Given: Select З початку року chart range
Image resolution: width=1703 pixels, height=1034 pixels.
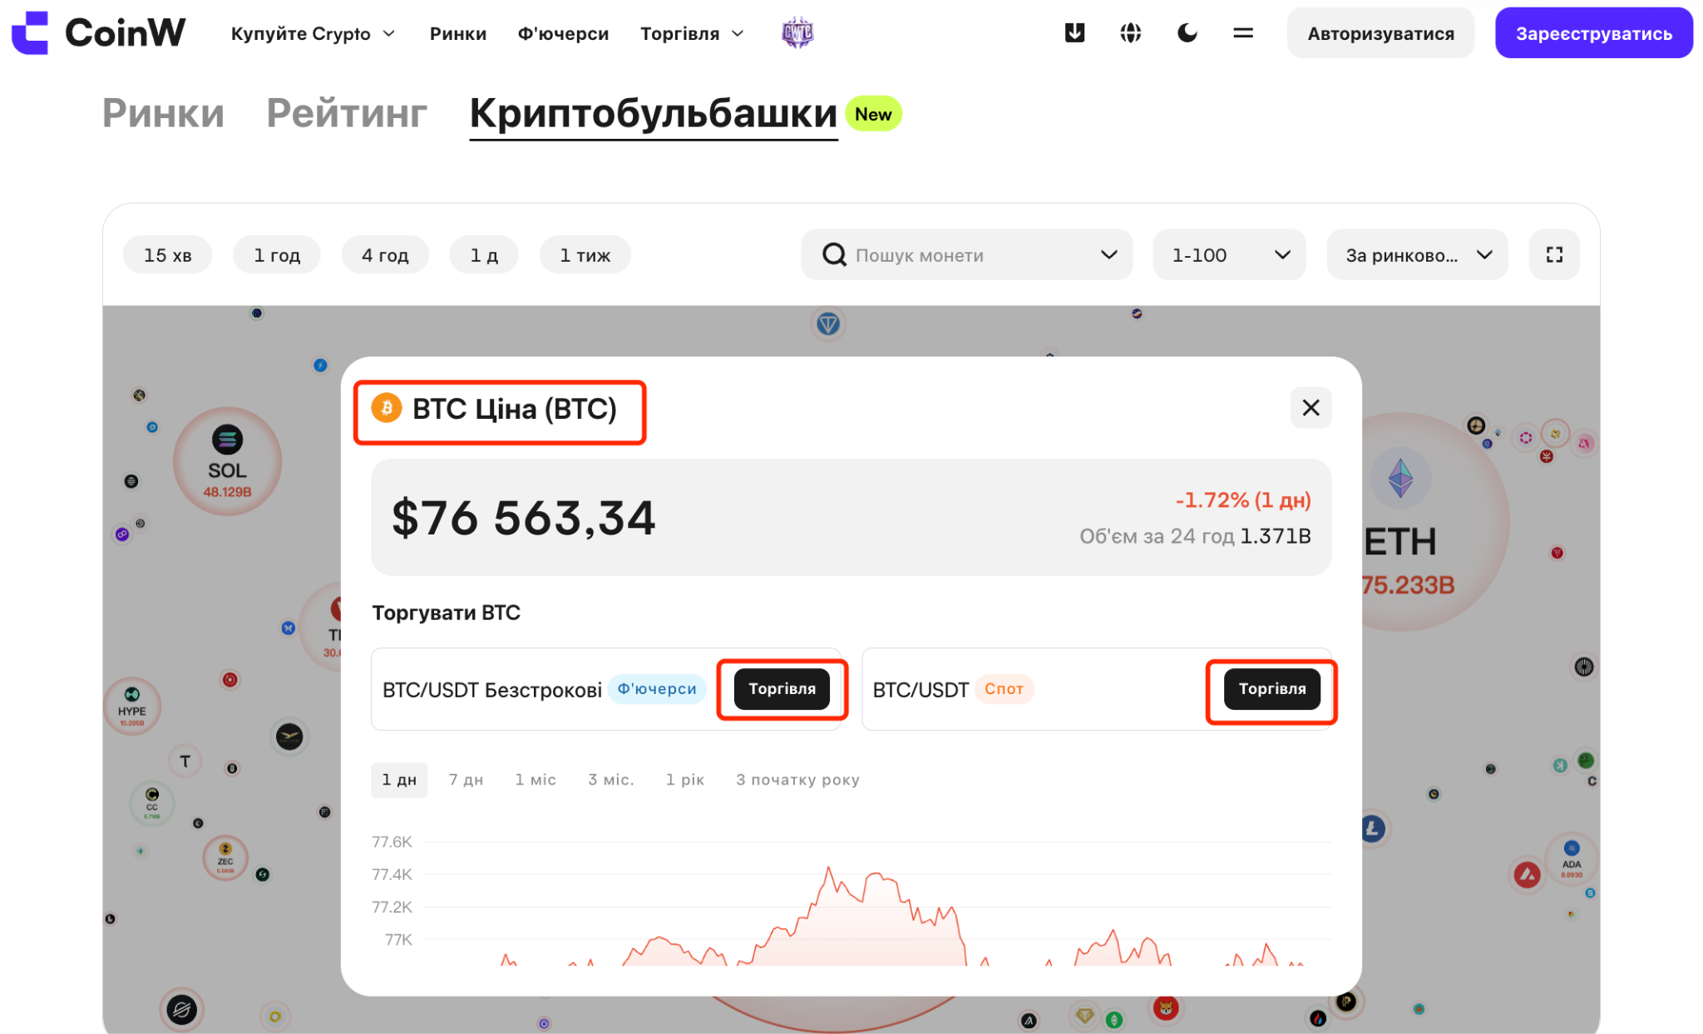Looking at the screenshot, I should pos(797,780).
